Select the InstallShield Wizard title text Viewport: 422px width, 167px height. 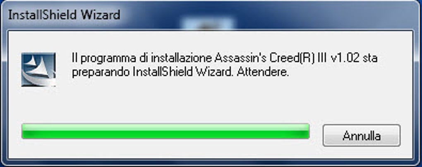click(64, 15)
